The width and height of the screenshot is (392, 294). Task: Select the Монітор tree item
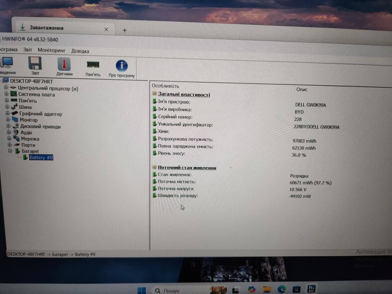[x=29, y=120]
